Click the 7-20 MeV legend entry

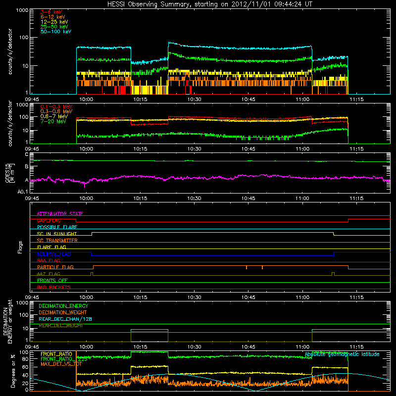[x=53, y=121]
